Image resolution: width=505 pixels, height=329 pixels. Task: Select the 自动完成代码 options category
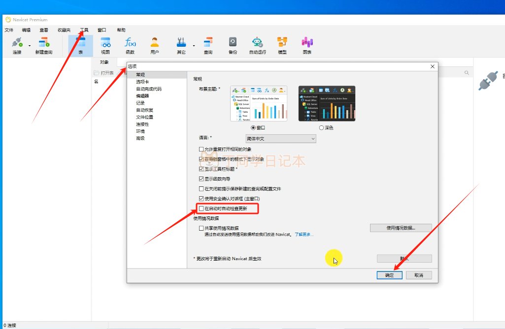149,89
